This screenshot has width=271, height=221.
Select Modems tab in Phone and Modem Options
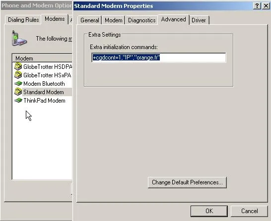click(55, 19)
